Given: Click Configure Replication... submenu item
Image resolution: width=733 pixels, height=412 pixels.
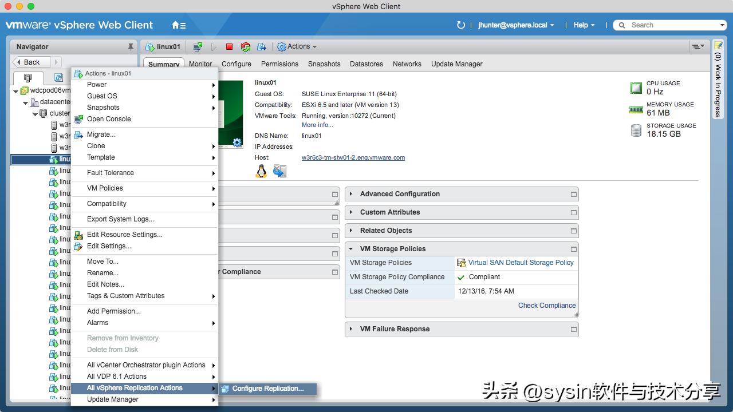Looking at the screenshot, I should click(x=267, y=389).
